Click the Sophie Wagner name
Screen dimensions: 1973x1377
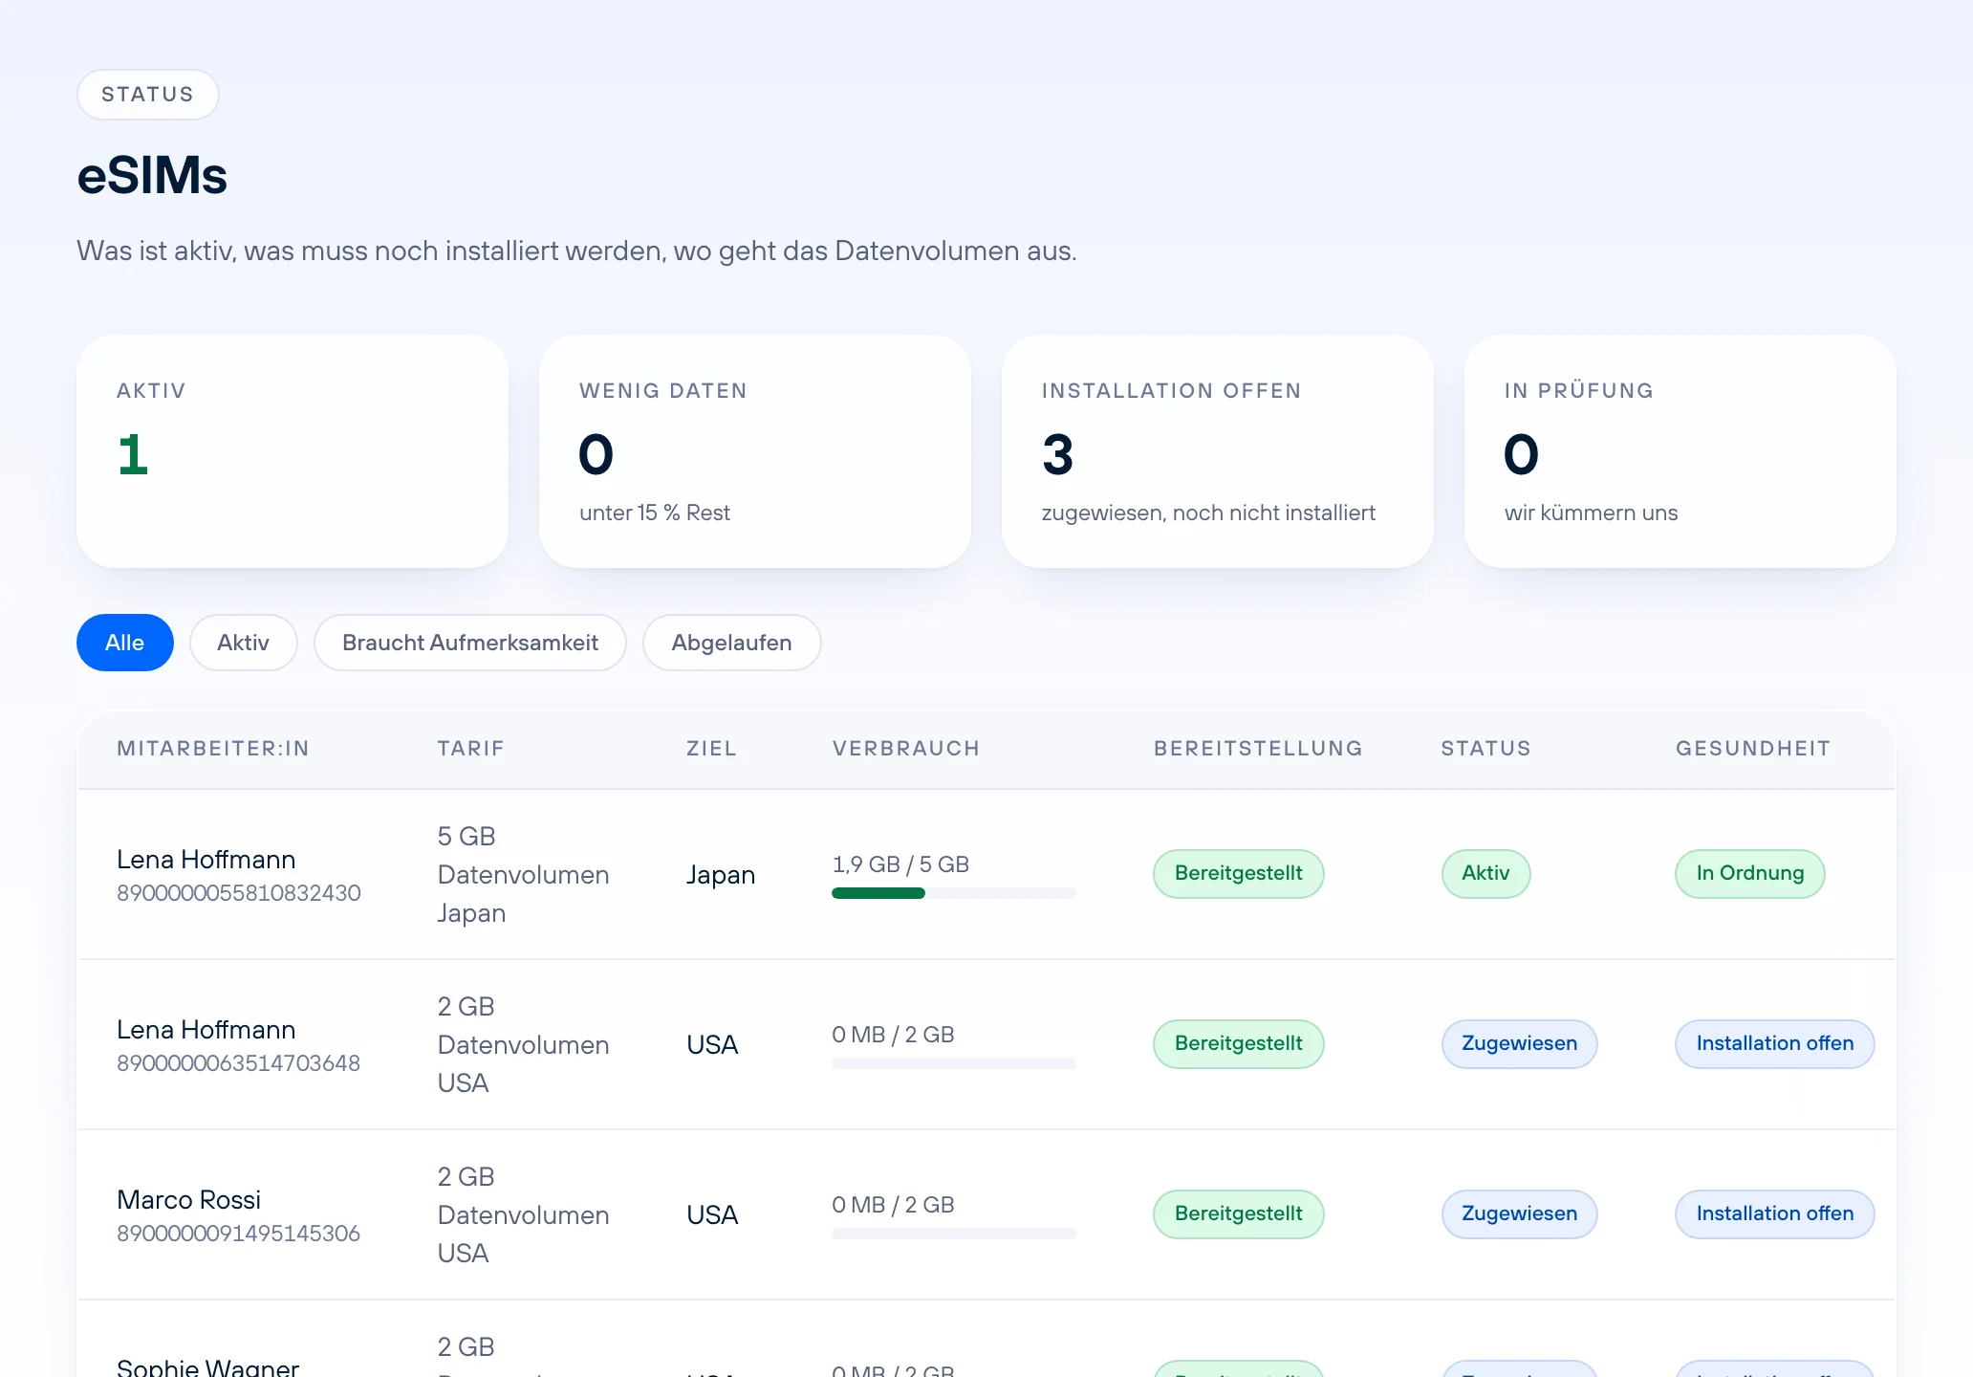(207, 1366)
